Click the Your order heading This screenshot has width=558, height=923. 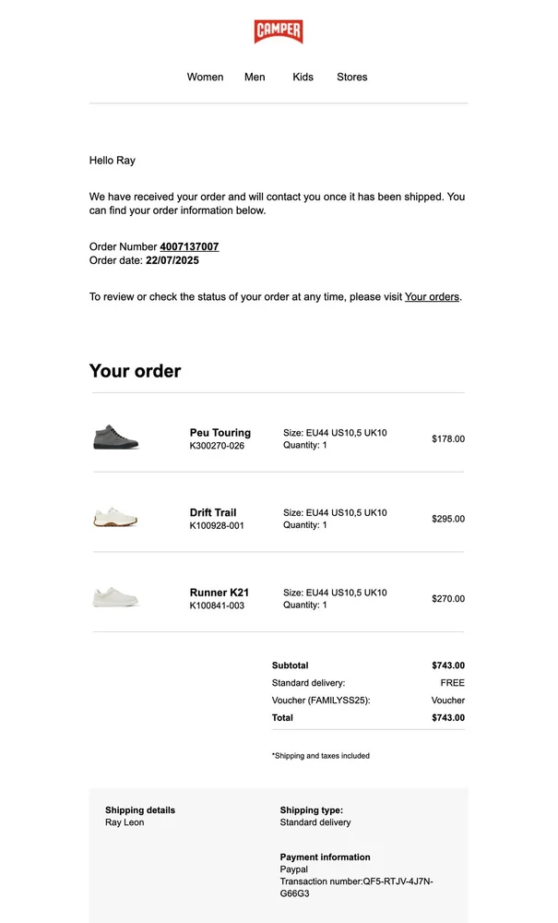(135, 371)
